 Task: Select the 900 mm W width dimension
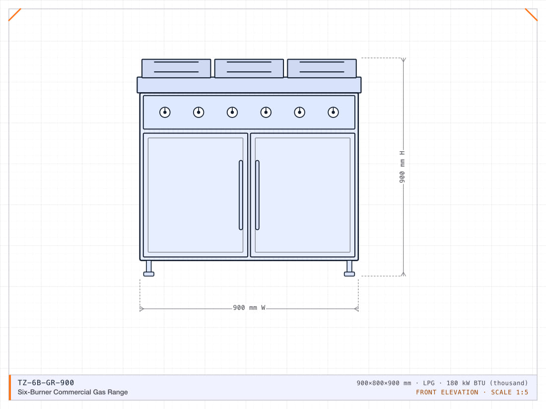pyautogui.click(x=249, y=308)
